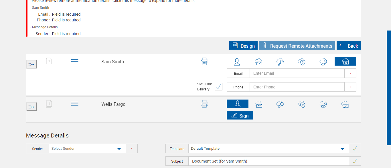The image size is (391, 168).
Task: Toggle routing arrow button for Sam Smith
Action: (31, 64)
